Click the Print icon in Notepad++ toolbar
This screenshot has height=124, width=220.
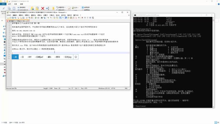[23, 18]
